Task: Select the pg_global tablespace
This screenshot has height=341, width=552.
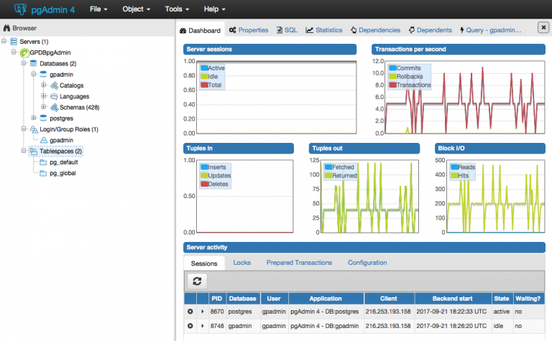Action: [x=62, y=173]
